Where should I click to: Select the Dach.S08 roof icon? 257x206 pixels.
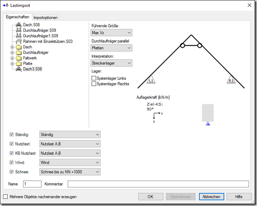pyautogui.click(x=19, y=25)
